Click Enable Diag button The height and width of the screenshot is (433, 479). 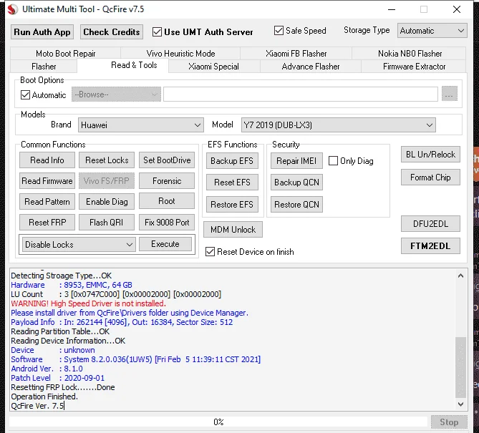pyautogui.click(x=107, y=202)
